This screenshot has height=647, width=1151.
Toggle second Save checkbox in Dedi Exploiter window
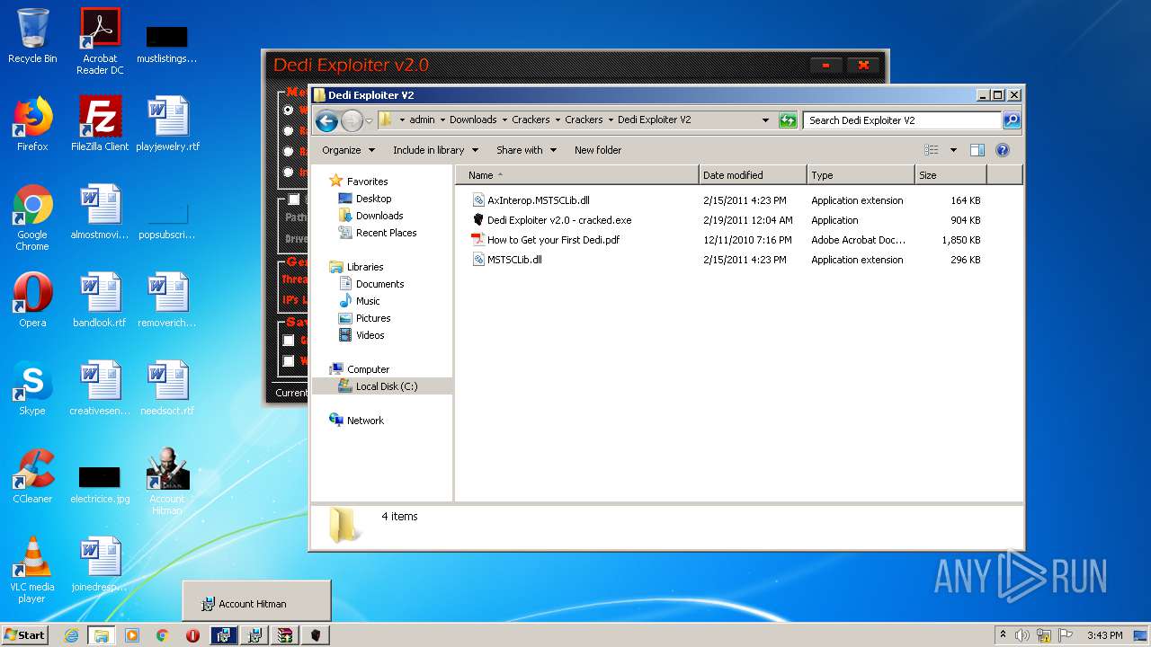pos(289,361)
